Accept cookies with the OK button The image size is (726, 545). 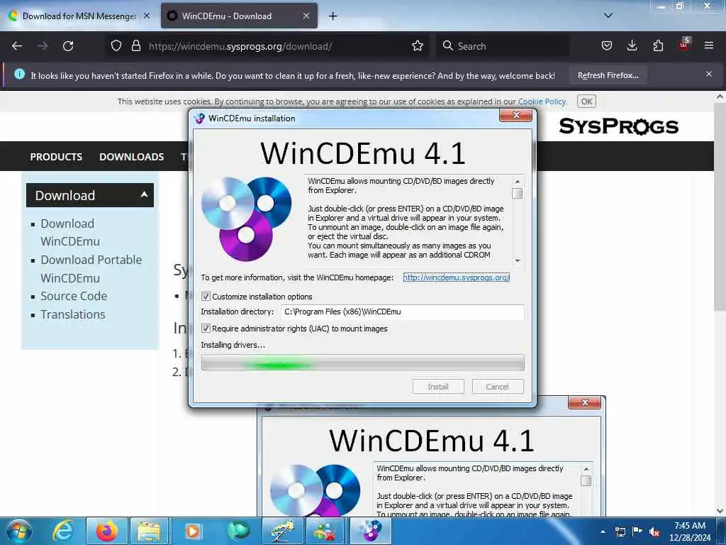pyautogui.click(x=586, y=101)
